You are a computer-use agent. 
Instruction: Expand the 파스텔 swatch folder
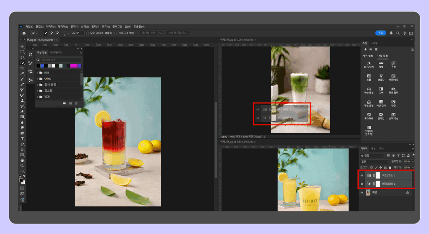[37, 91]
